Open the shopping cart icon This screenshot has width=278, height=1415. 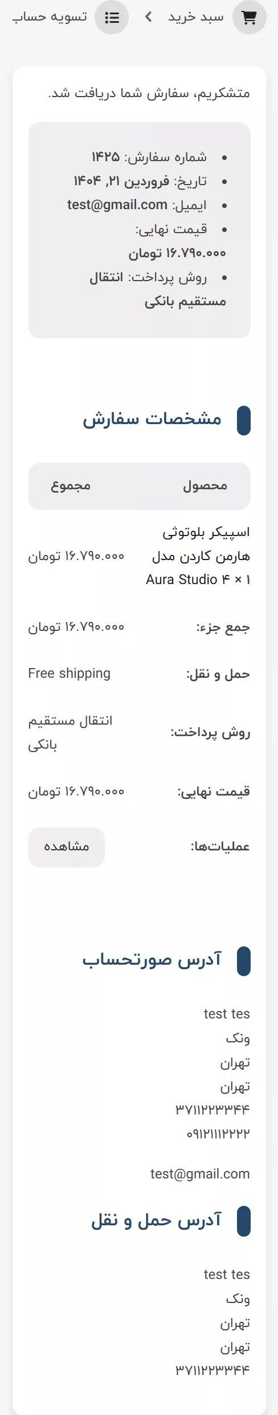[x=249, y=18]
